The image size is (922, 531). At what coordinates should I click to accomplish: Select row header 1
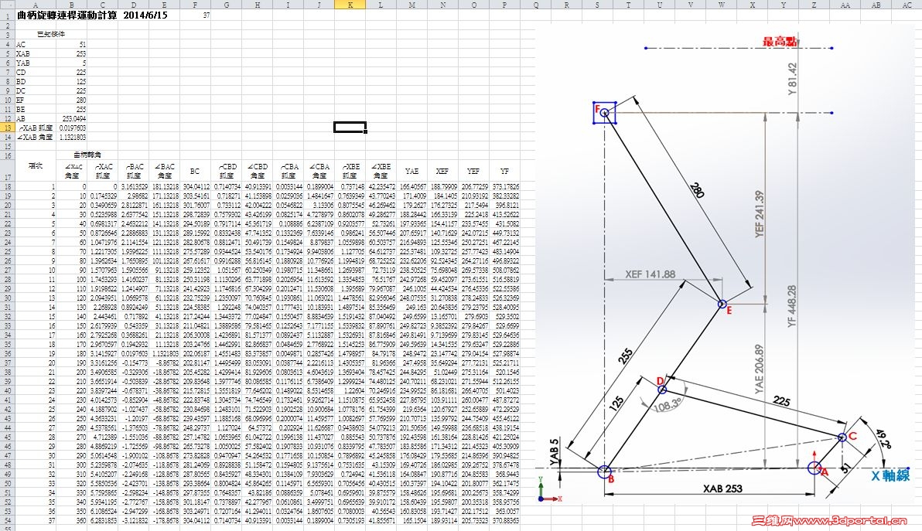pyautogui.click(x=7, y=16)
